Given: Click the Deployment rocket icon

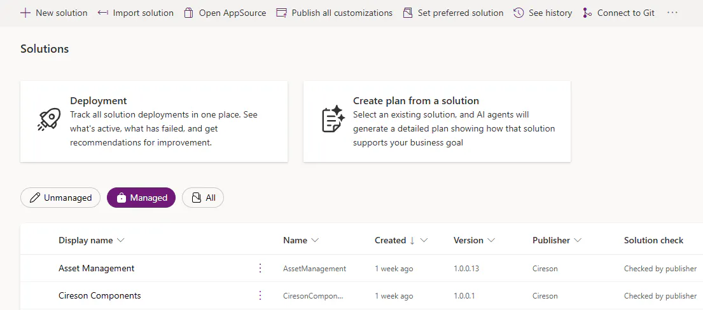Looking at the screenshot, I should click(50, 119).
